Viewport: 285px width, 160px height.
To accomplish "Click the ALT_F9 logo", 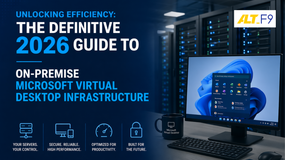I will tap(255, 19).
